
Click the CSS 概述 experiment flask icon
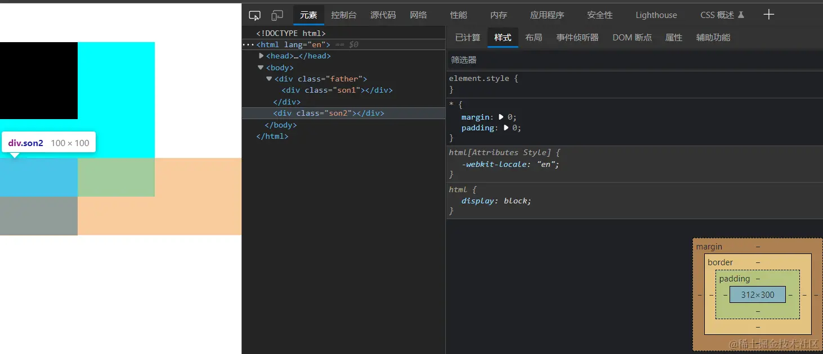tap(741, 15)
